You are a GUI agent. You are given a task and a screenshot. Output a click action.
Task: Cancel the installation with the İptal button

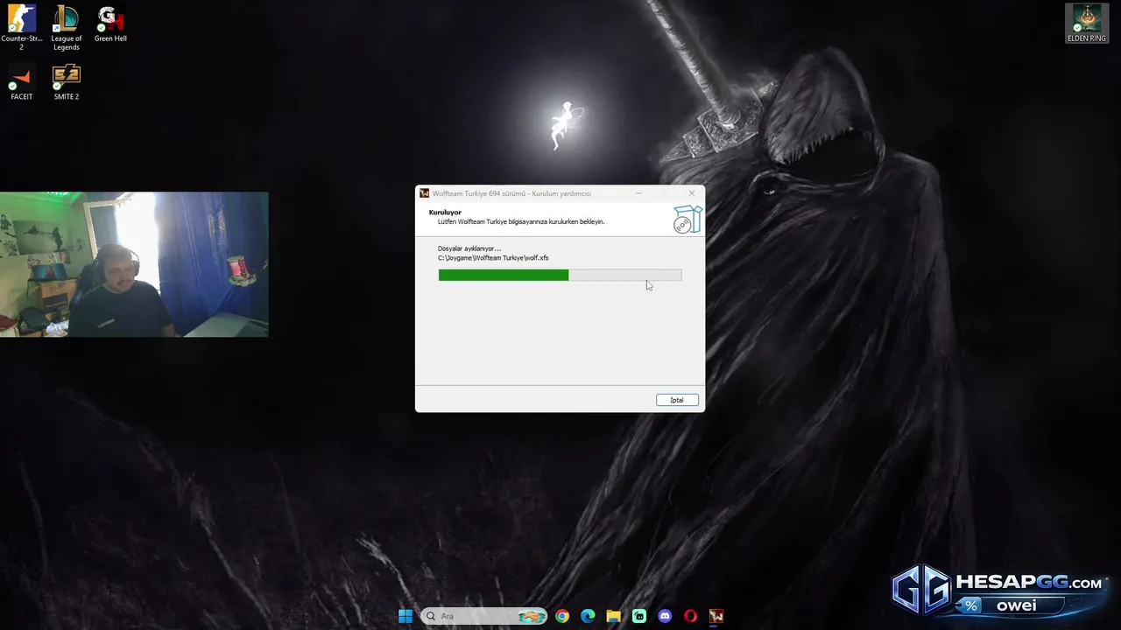pyautogui.click(x=677, y=400)
